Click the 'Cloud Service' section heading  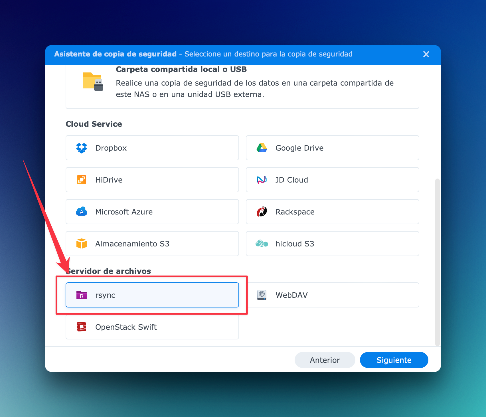[x=94, y=124]
